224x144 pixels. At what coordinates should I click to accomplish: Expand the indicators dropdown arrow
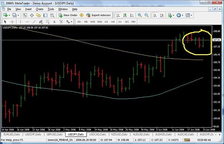(x=173, y=15)
